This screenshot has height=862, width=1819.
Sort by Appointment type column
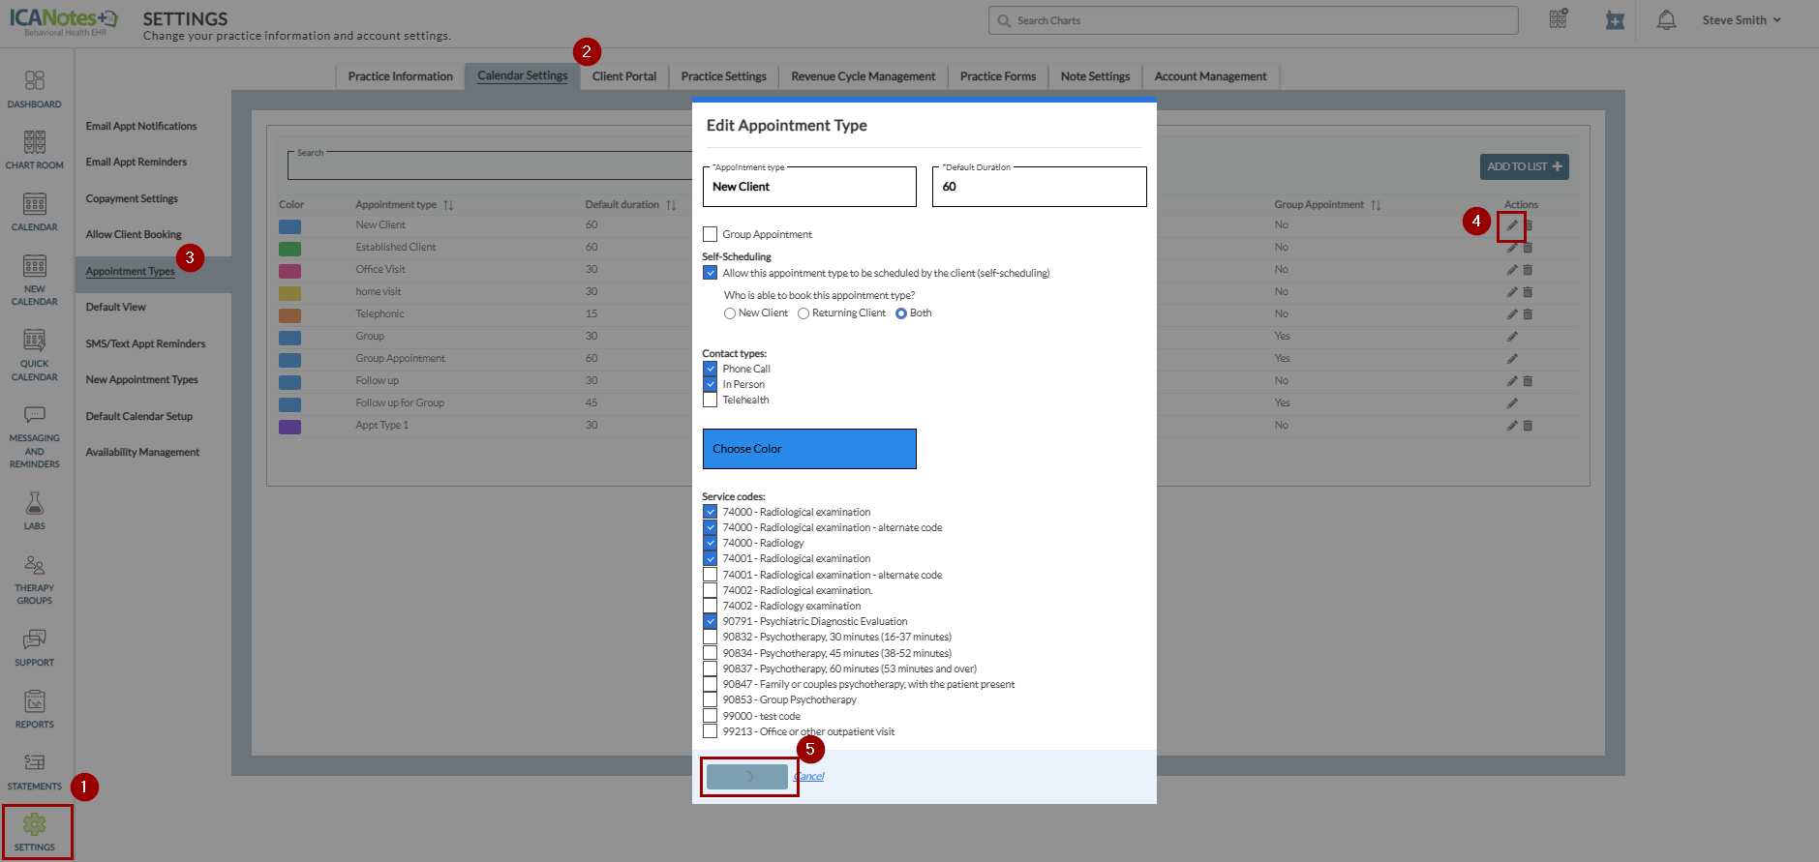448,205
